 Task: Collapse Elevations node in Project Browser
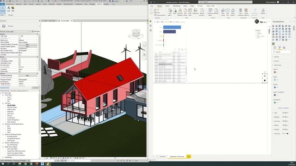[3, 124]
